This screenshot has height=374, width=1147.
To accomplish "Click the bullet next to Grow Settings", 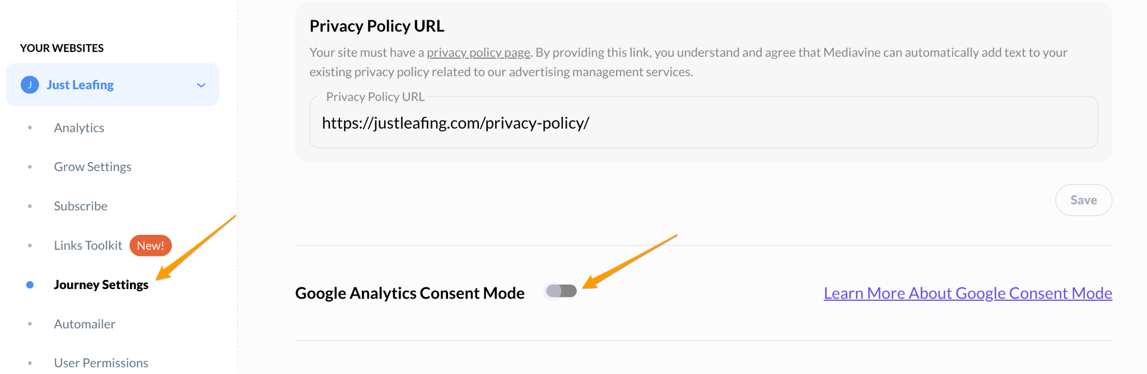I will [29, 166].
